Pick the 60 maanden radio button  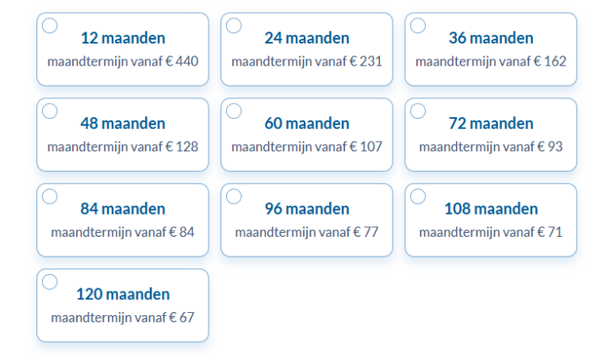(234, 111)
